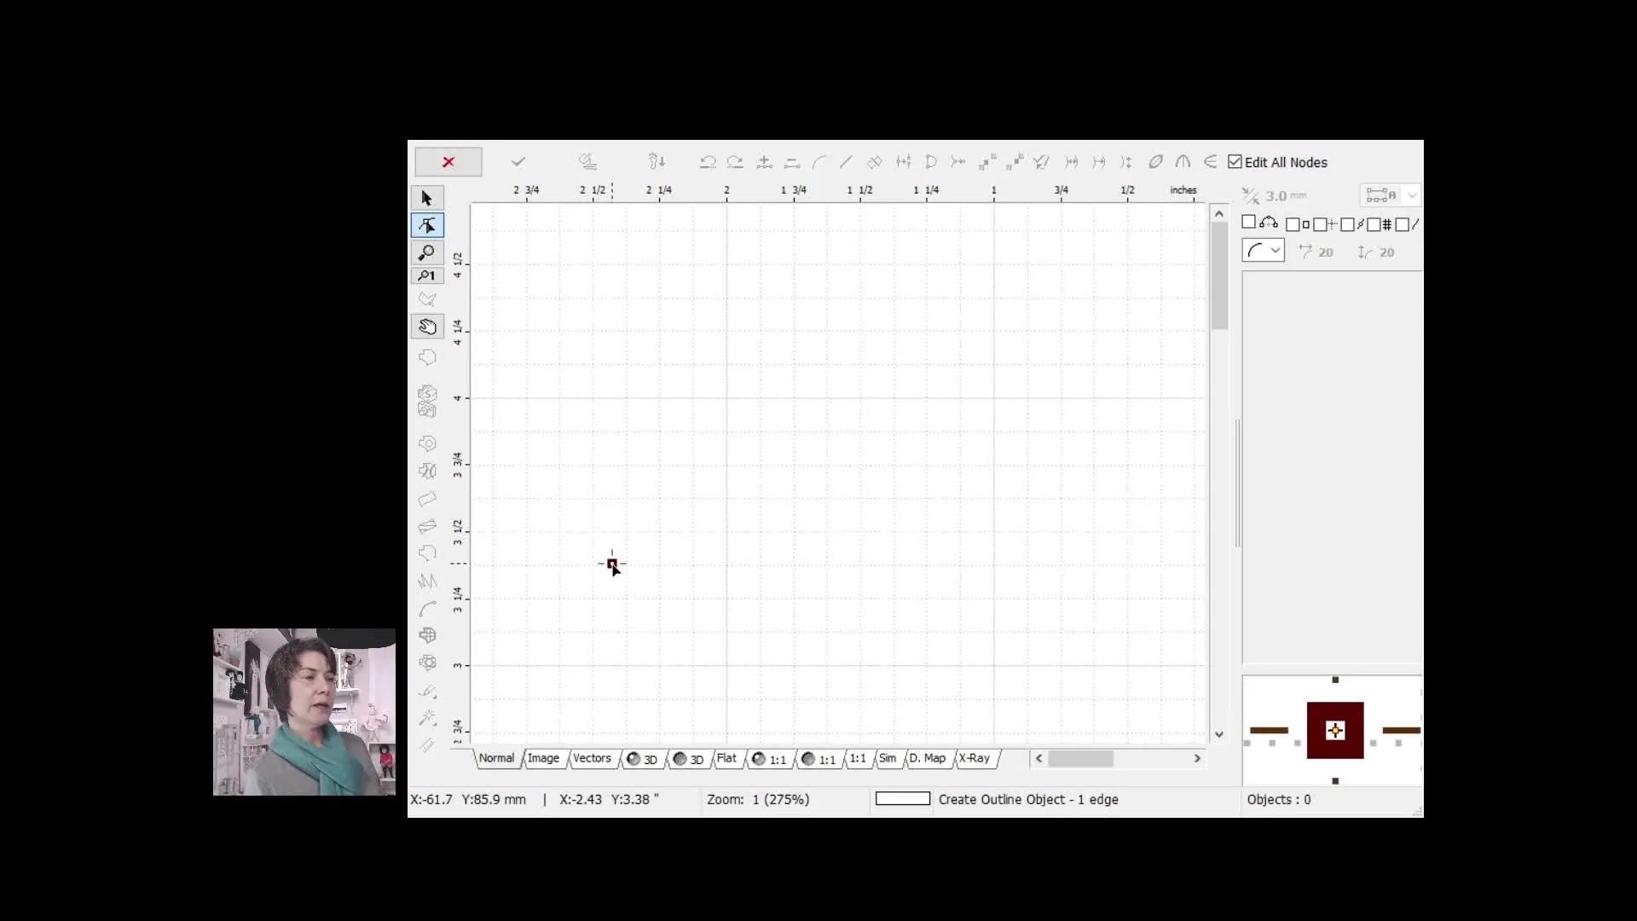Click the vertical scrollbar down arrow
This screenshot has height=921, width=1637.
click(1219, 734)
